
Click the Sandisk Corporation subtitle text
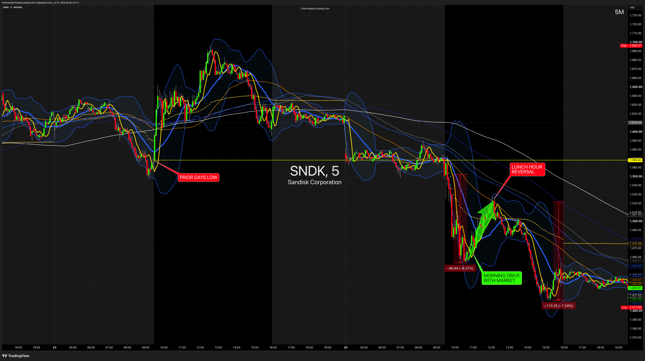click(x=314, y=182)
